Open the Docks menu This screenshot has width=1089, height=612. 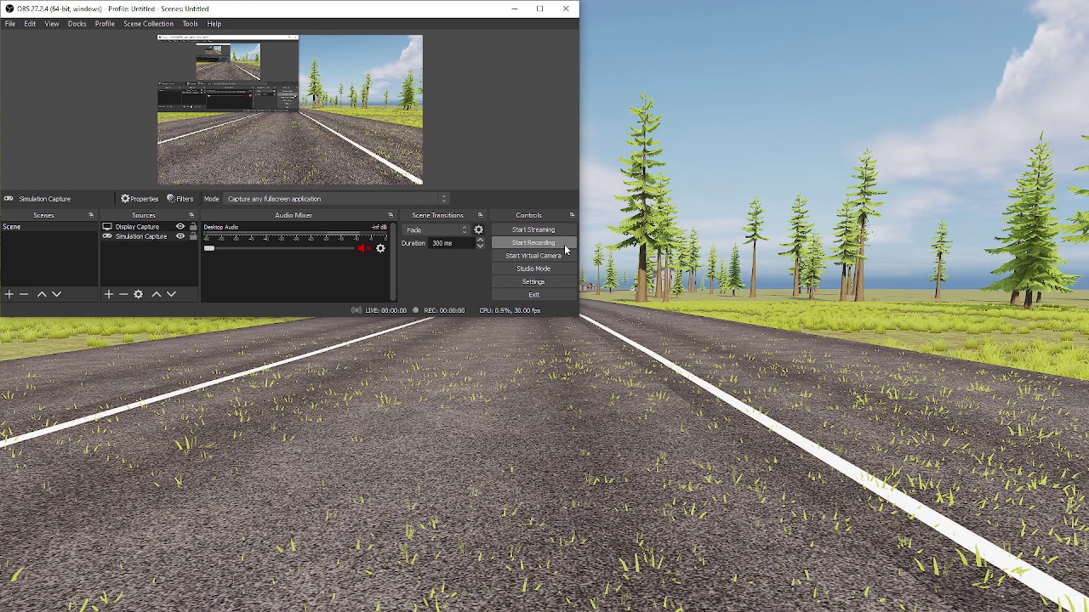tap(77, 23)
